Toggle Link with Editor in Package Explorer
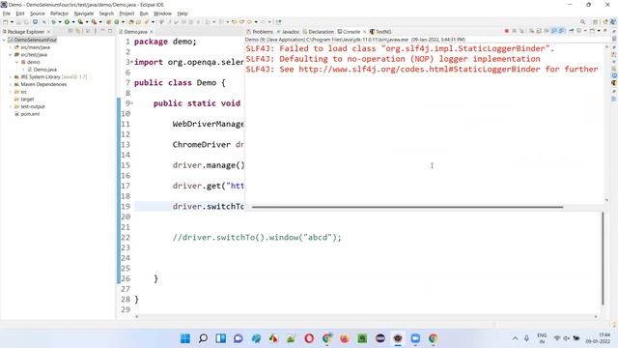618x348 pixels. point(78,31)
